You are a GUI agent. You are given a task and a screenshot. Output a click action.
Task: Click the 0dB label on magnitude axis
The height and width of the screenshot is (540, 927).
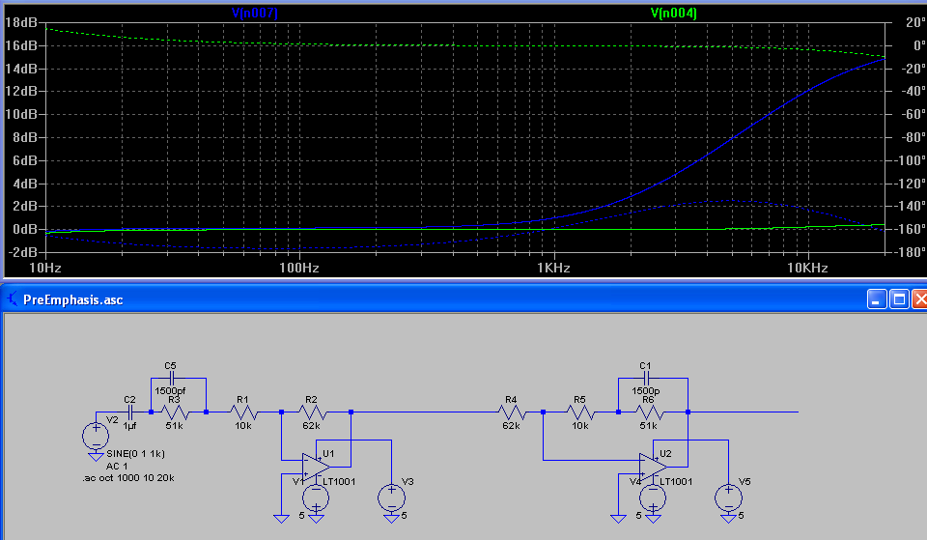[25, 230]
